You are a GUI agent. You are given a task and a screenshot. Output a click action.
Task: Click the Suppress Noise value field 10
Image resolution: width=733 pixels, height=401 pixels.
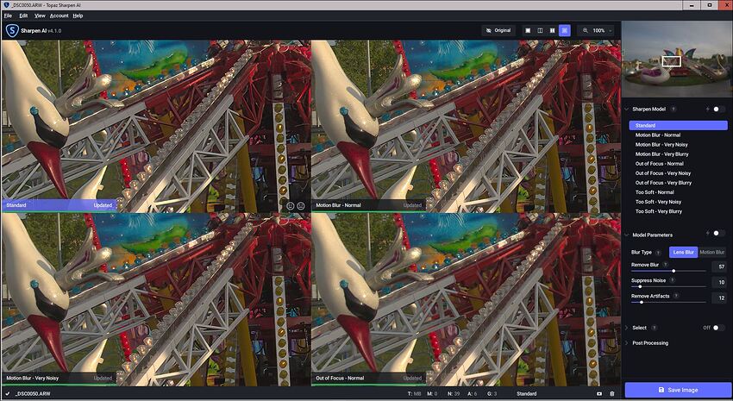click(x=719, y=282)
